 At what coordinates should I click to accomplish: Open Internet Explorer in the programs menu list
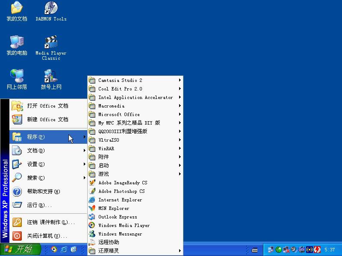click(135, 200)
